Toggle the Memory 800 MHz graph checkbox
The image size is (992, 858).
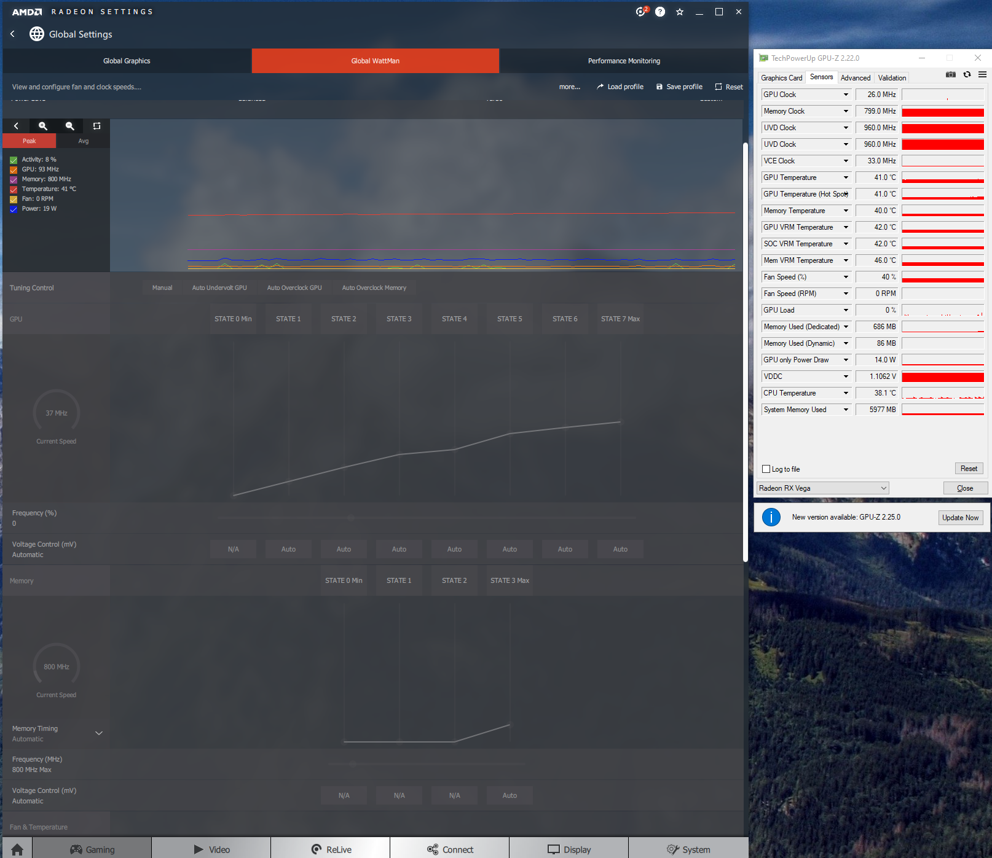tap(14, 179)
